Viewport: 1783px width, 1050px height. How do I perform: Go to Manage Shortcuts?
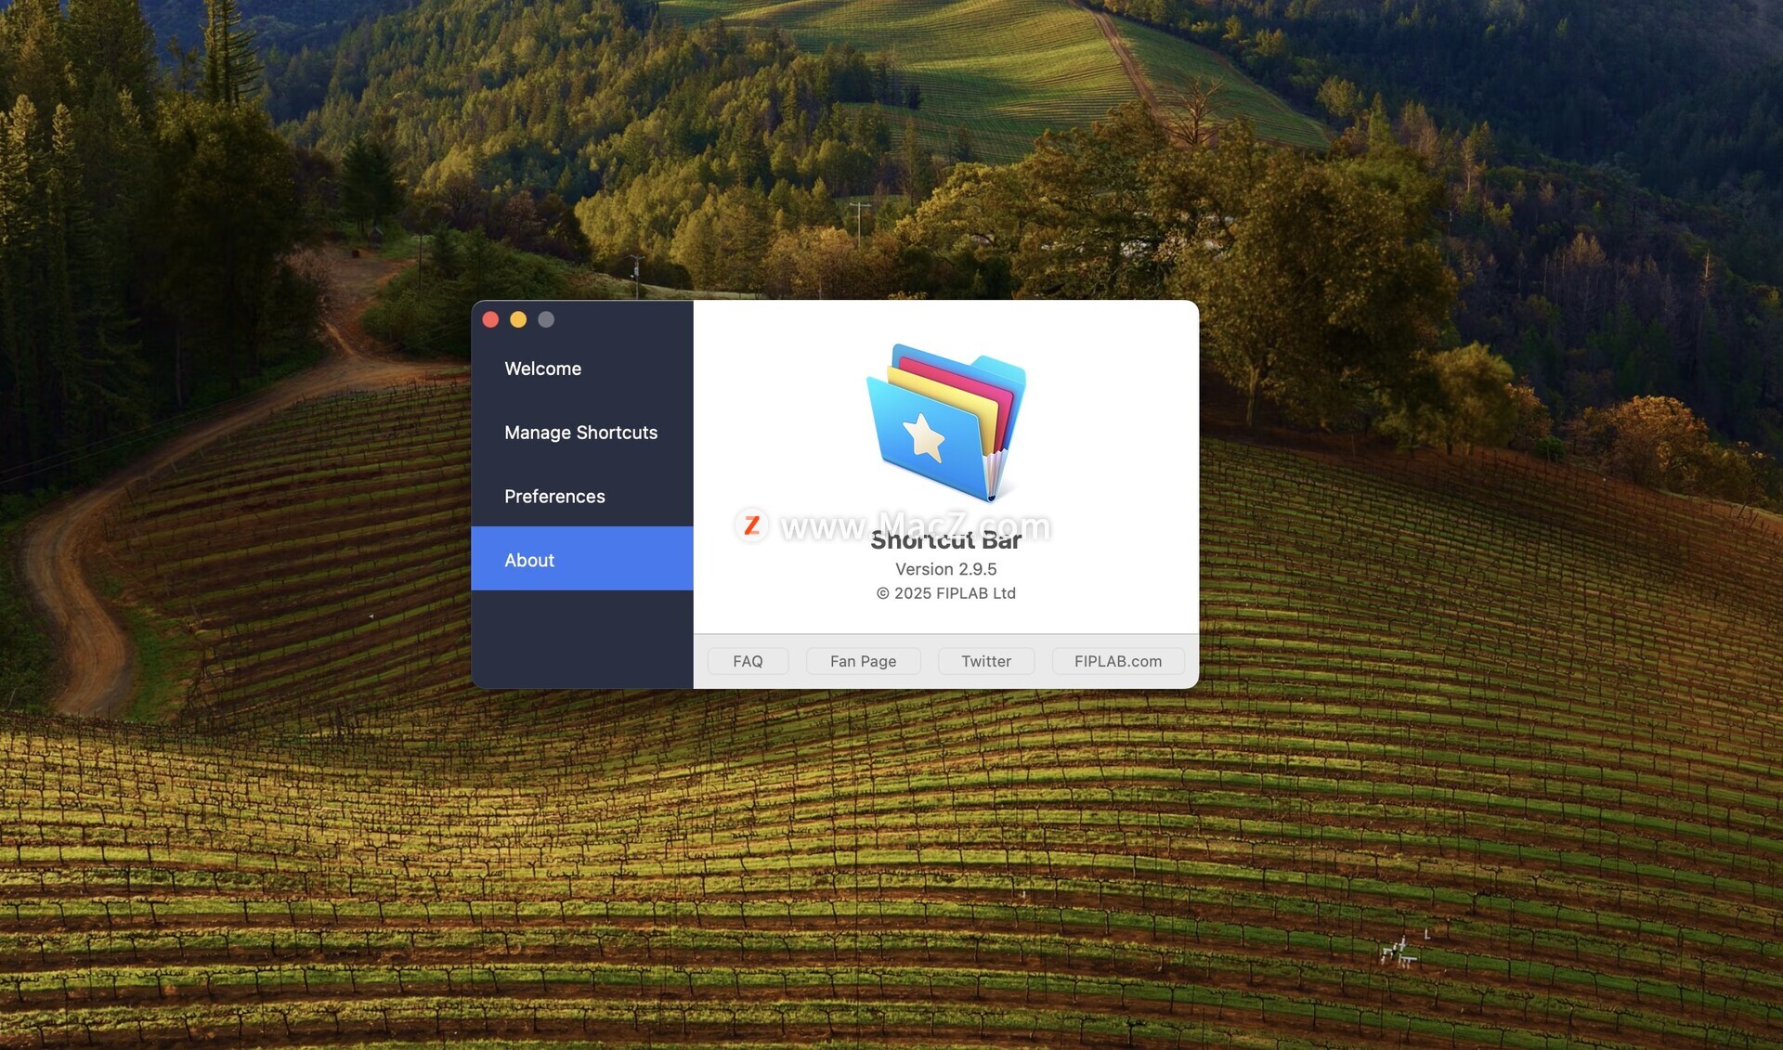[581, 433]
